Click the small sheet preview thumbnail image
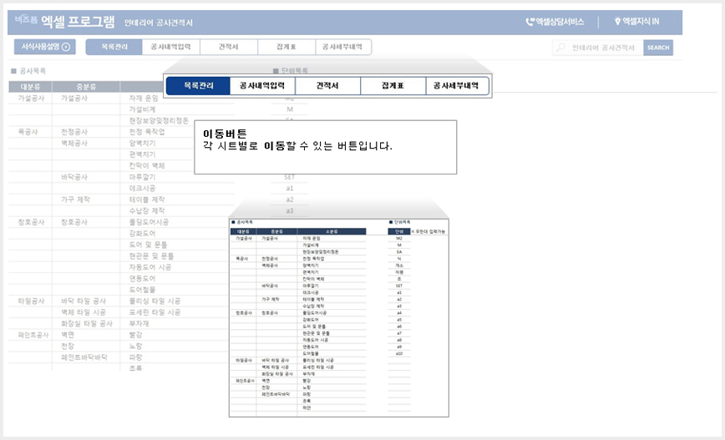The image size is (725, 440). click(339, 317)
